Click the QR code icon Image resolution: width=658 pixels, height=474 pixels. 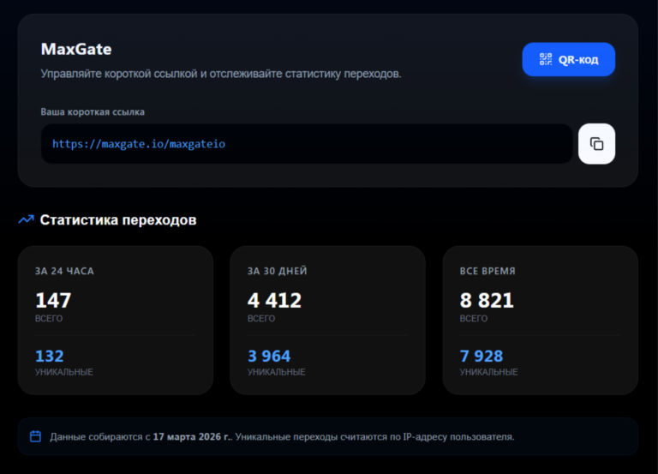click(545, 59)
